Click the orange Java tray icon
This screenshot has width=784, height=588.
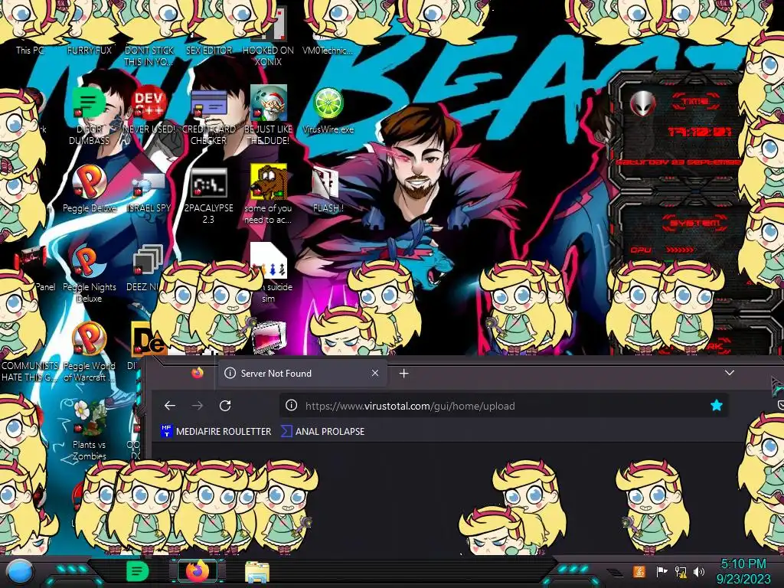[639, 571]
